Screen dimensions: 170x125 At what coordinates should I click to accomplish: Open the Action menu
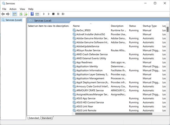click(x=13, y=9)
